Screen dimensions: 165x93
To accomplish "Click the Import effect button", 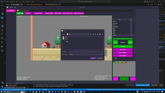I will coord(58,13).
